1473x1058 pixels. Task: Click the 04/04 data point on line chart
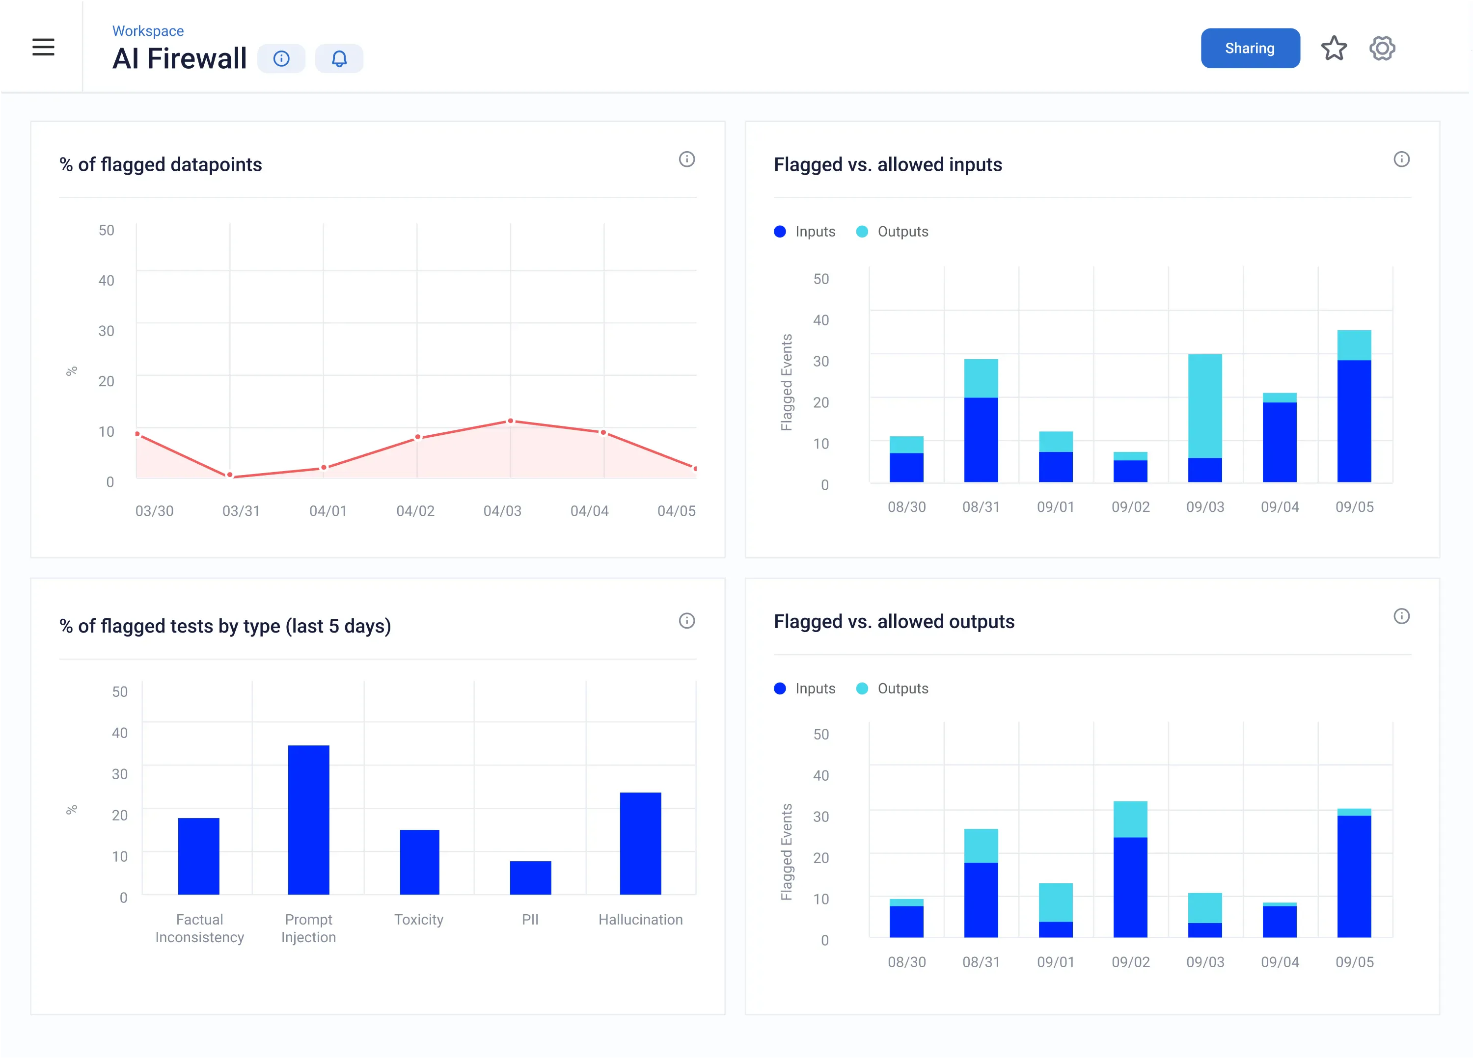click(603, 432)
